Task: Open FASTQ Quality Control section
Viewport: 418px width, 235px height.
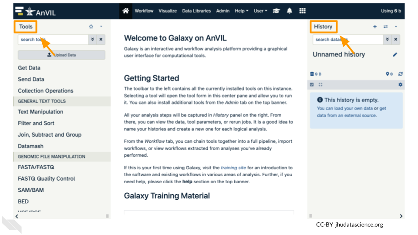Action: click(x=47, y=179)
